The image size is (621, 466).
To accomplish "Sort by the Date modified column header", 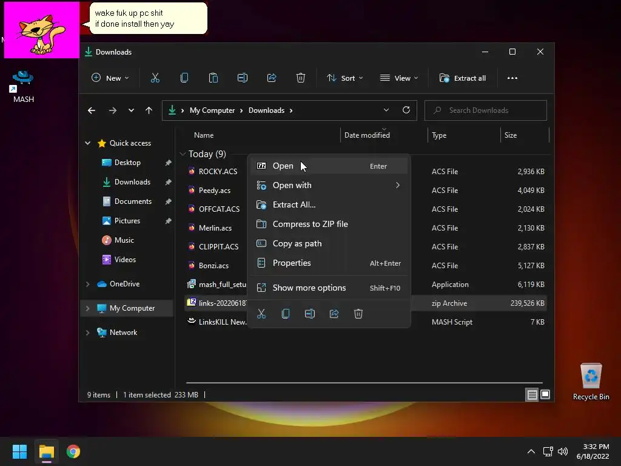I will click(x=367, y=135).
